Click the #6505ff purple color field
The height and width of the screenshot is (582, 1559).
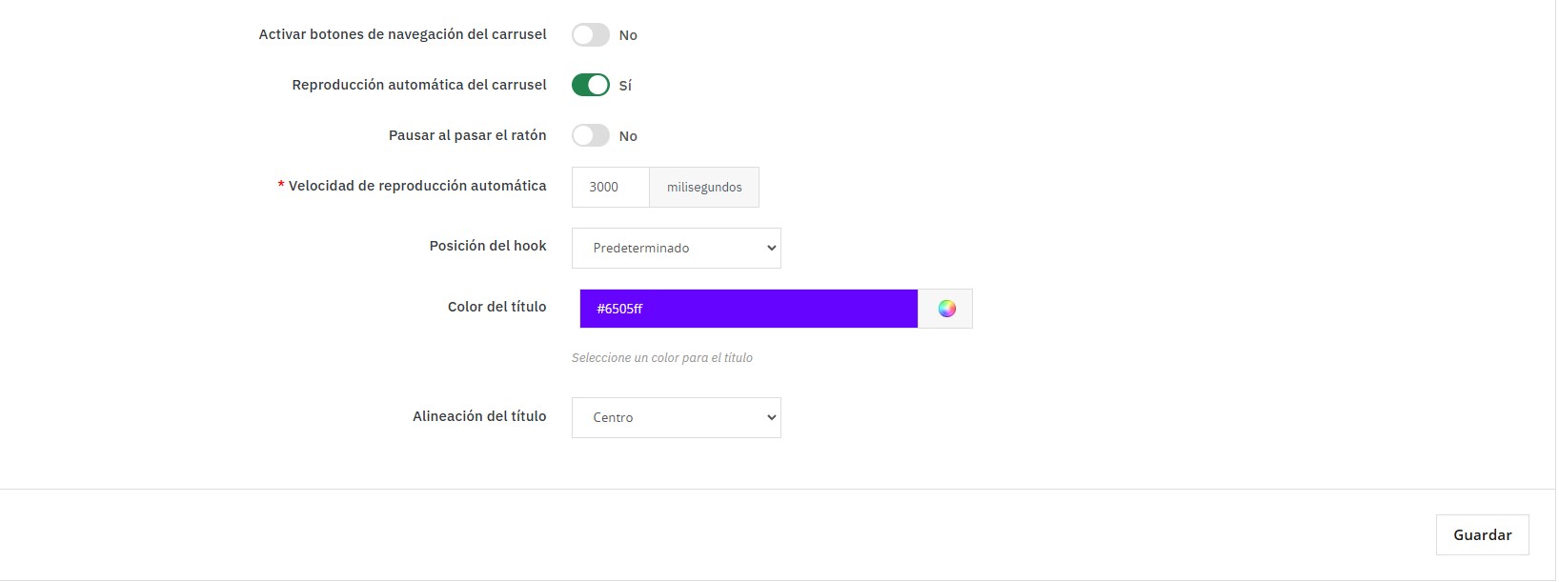(748, 309)
